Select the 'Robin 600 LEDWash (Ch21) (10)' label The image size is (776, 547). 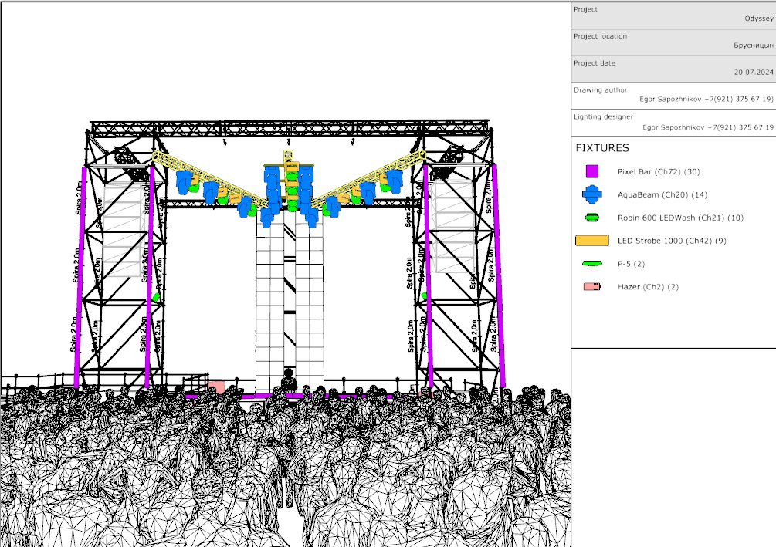(x=680, y=218)
